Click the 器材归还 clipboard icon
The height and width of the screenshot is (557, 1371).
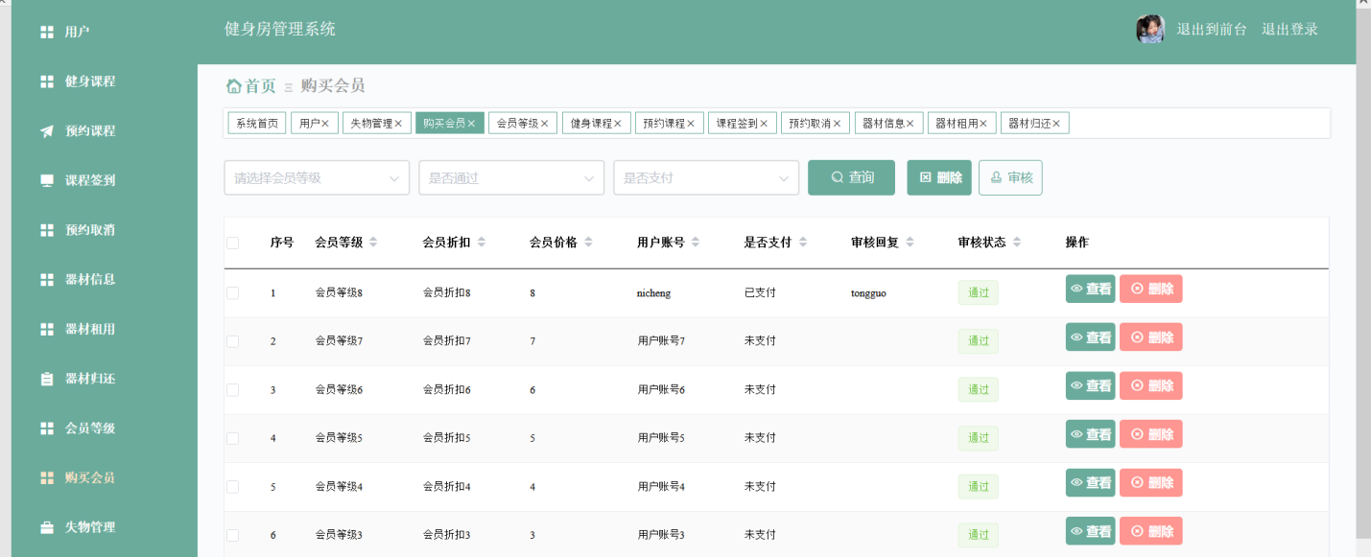click(x=47, y=379)
